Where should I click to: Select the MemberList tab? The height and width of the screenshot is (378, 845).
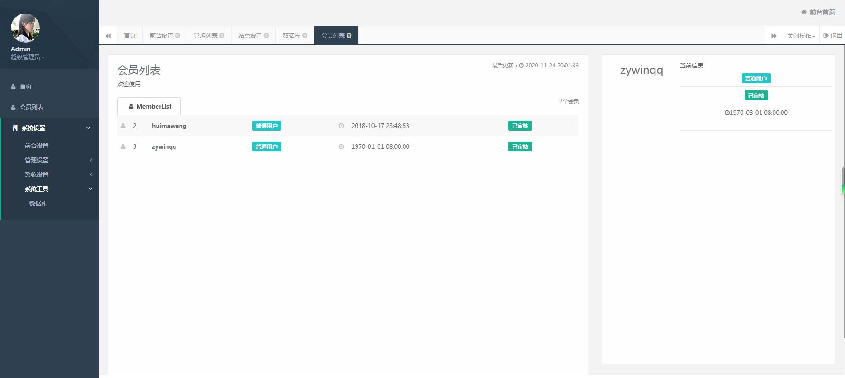pyautogui.click(x=149, y=107)
